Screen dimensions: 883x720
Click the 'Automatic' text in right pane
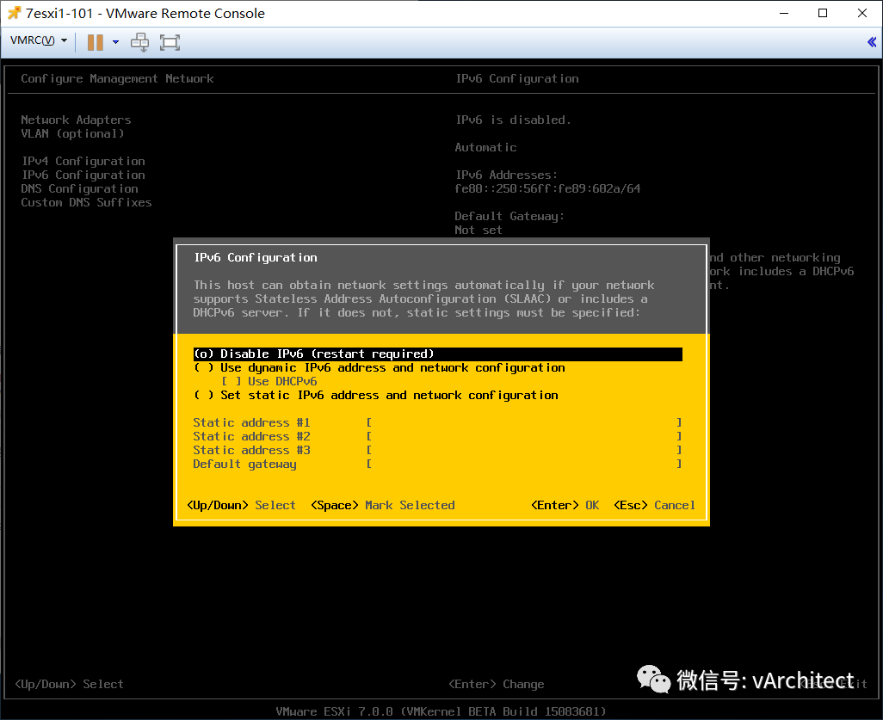[485, 147]
